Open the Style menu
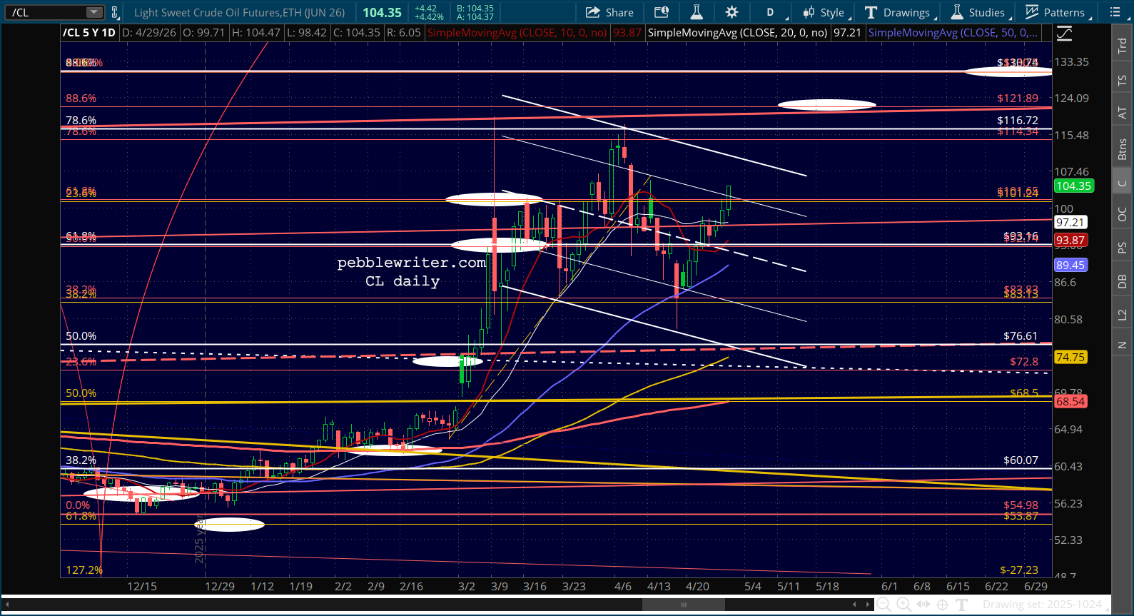This screenshot has height=616, width=1134. (x=826, y=12)
